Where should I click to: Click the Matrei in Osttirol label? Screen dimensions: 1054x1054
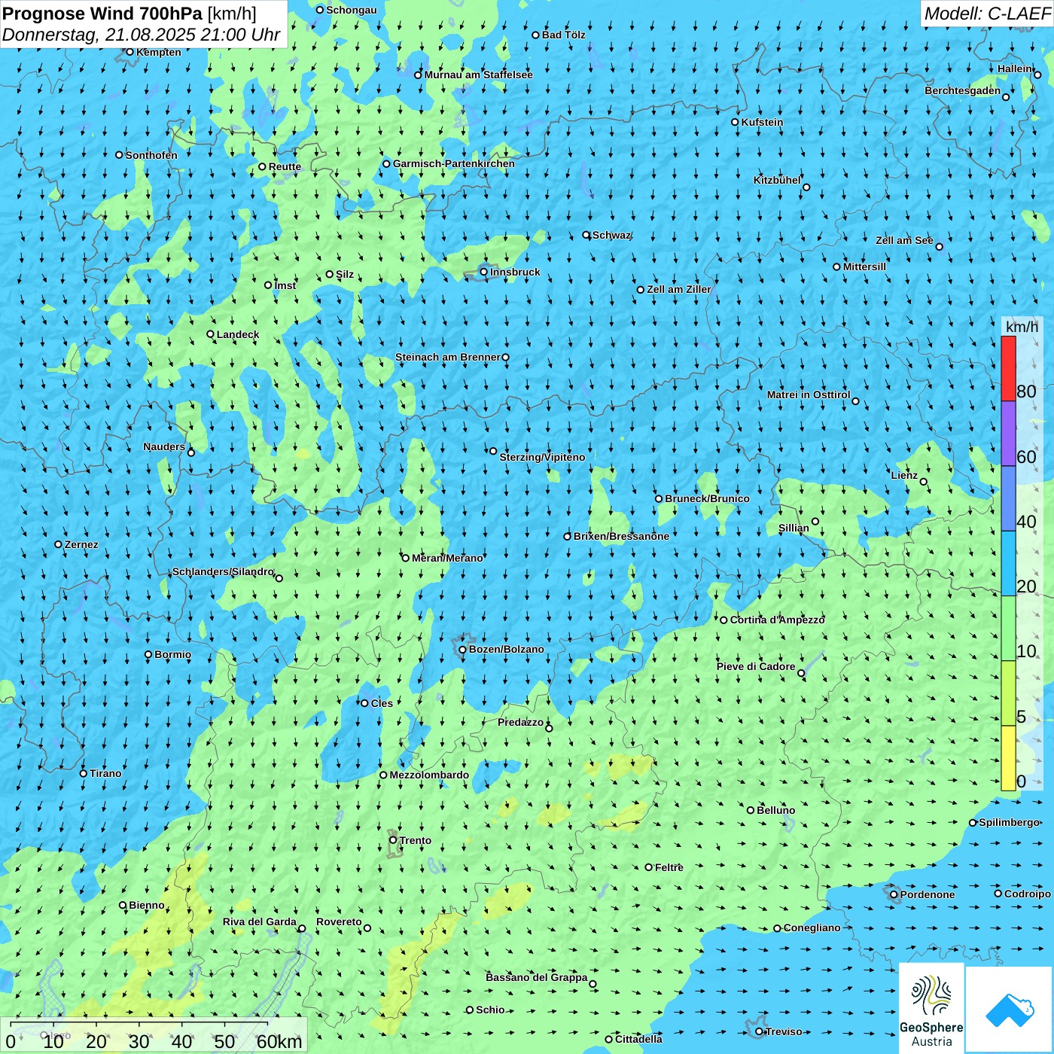point(809,394)
